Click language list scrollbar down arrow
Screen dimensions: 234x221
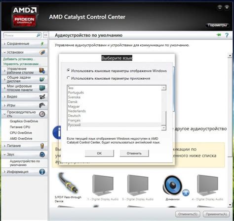164,127
